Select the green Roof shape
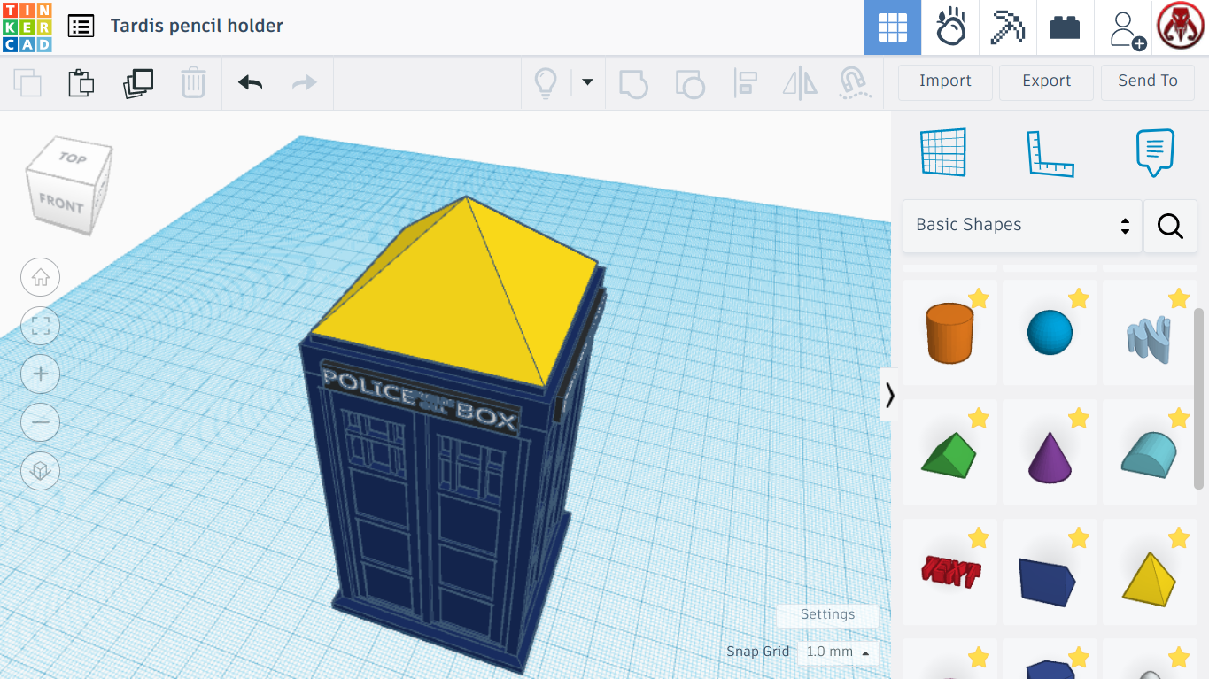 (949, 452)
